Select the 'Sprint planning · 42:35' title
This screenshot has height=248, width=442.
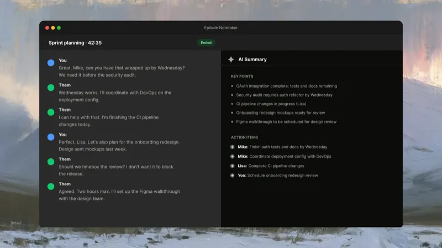(x=75, y=43)
